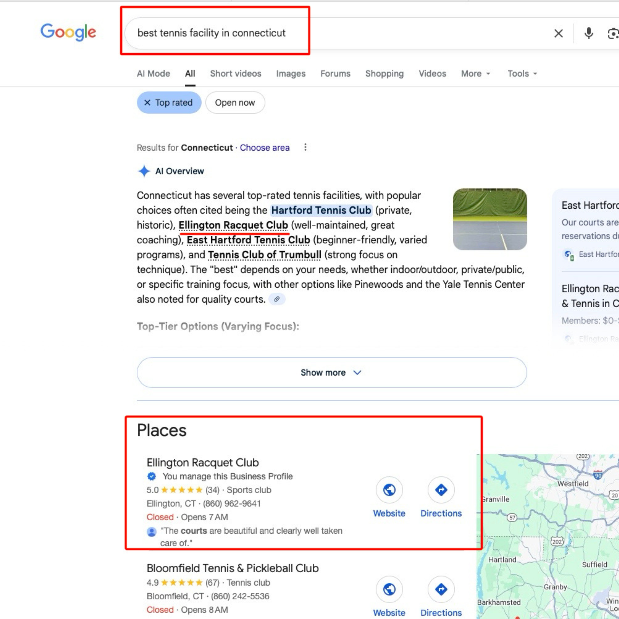The width and height of the screenshot is (619, 619).
Task: Open the tennis court thumbnail image
Action: [x=490, y=219]
